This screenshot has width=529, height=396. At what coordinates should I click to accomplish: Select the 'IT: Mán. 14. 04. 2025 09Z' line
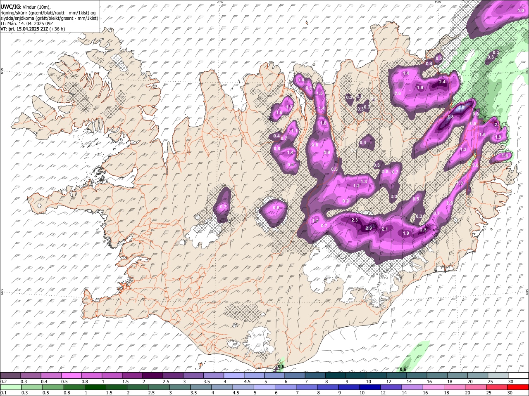point(27,24)
